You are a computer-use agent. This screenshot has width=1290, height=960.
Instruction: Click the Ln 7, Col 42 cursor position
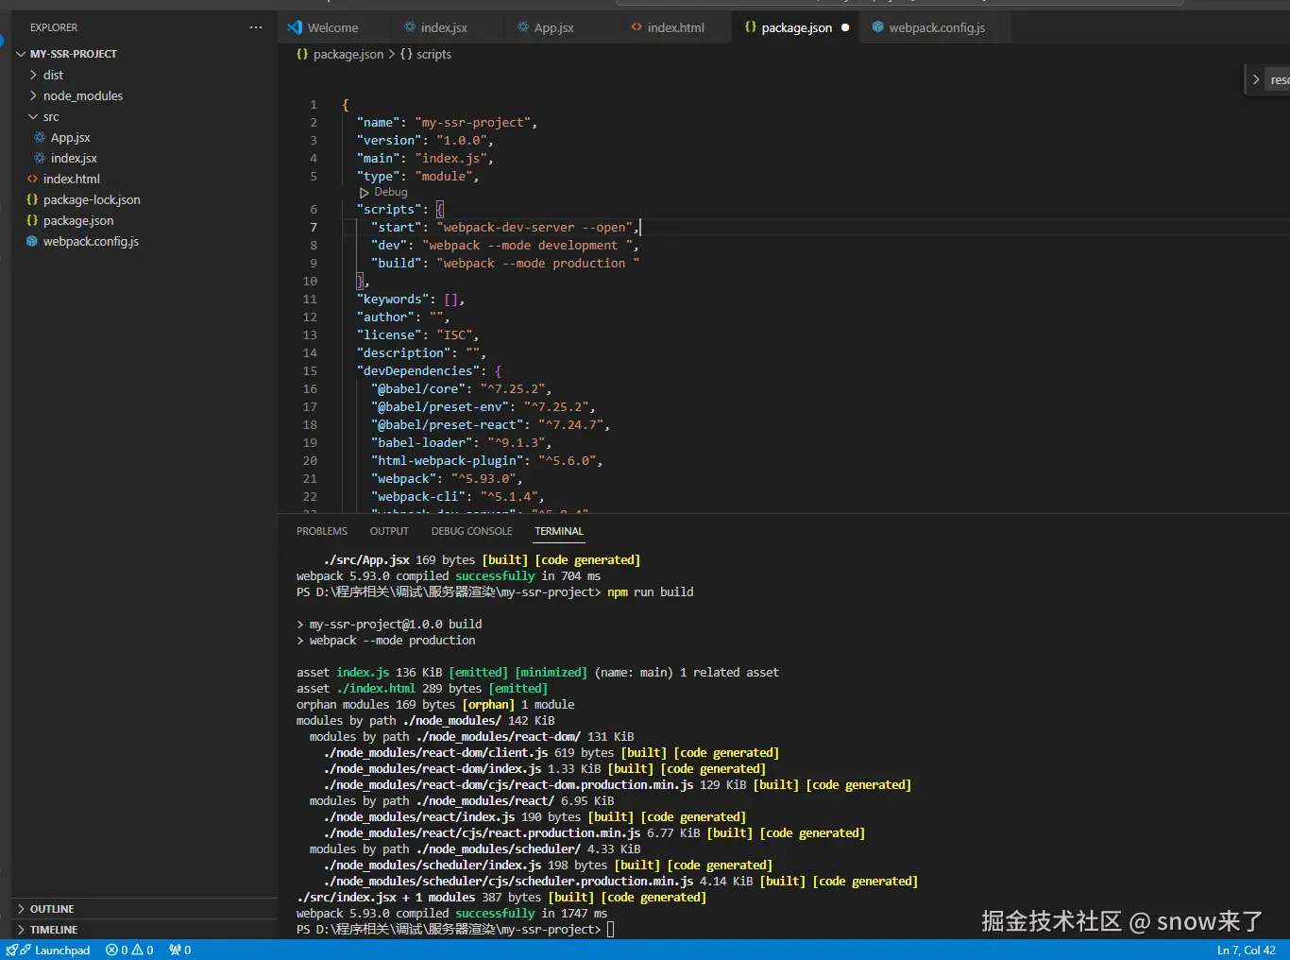point(1246,950)
